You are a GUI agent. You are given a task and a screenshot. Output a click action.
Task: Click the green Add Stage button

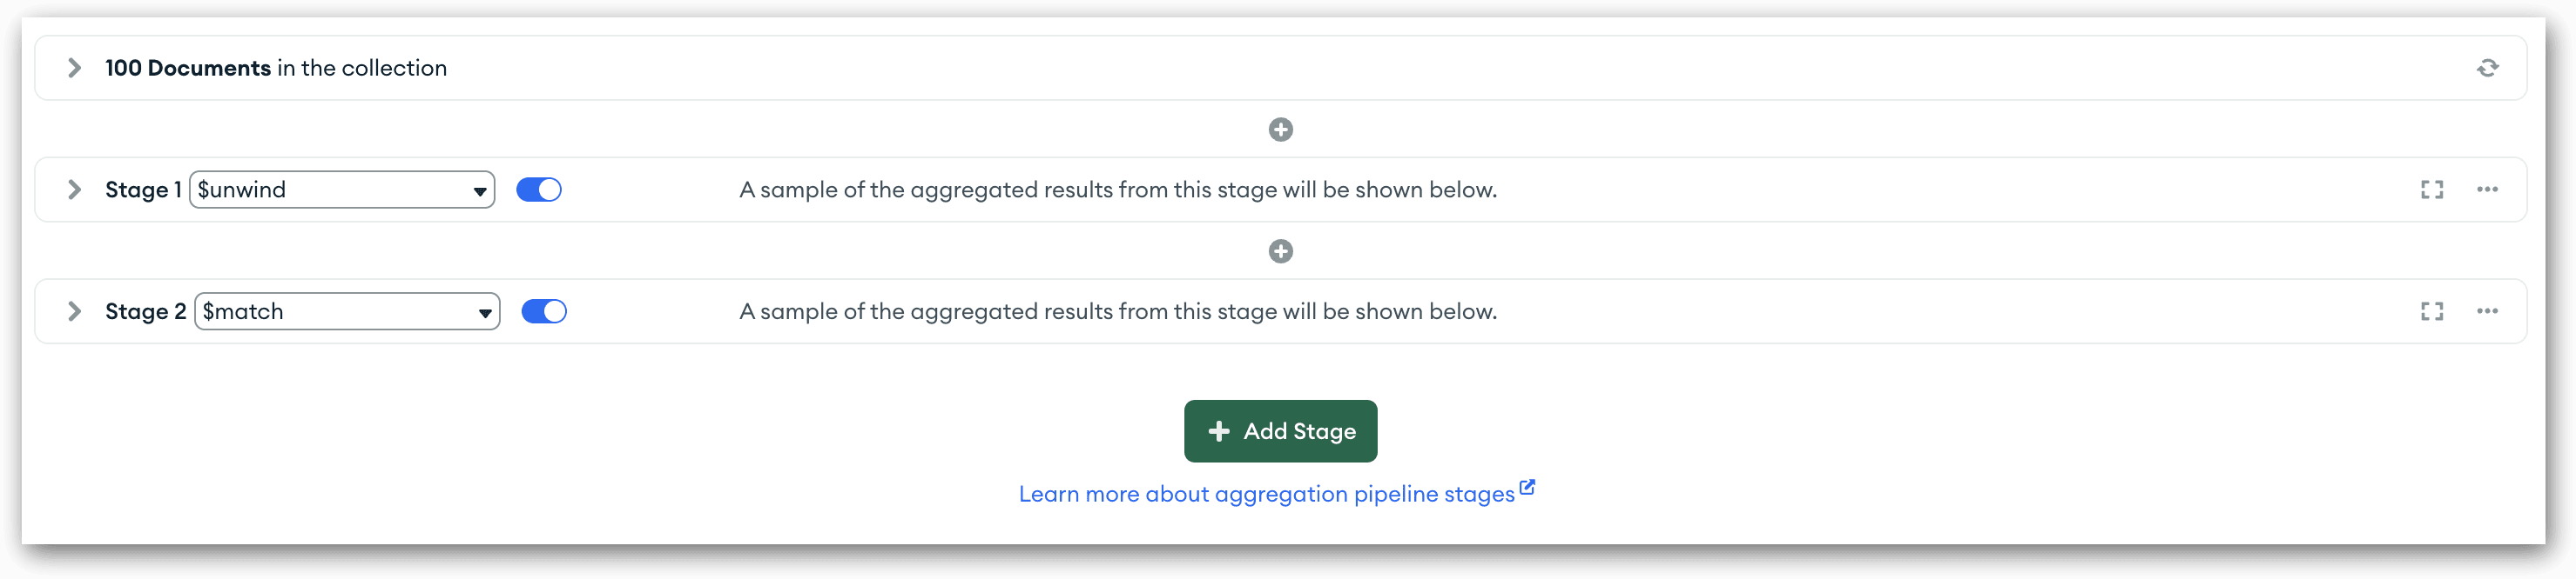[1280, 431]
